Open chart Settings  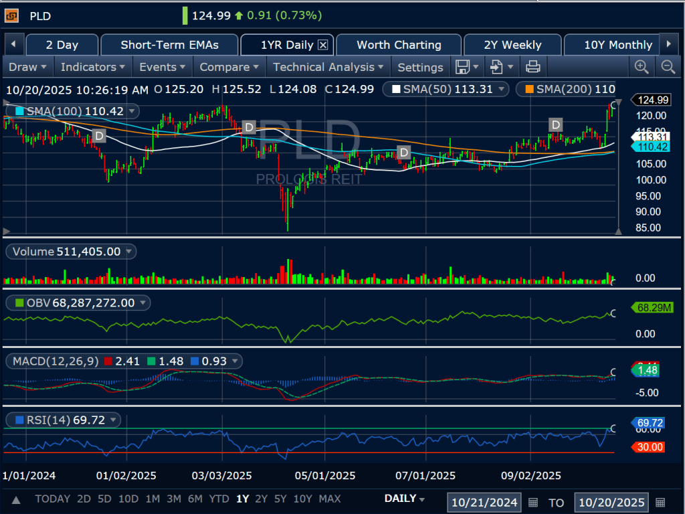(420, 67)
